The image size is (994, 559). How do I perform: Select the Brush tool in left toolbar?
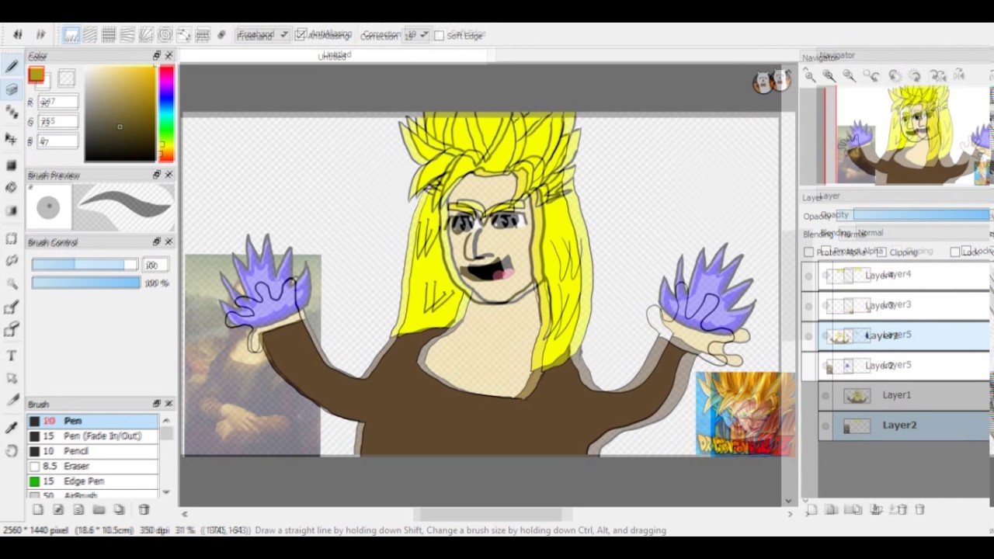[12, 68]
